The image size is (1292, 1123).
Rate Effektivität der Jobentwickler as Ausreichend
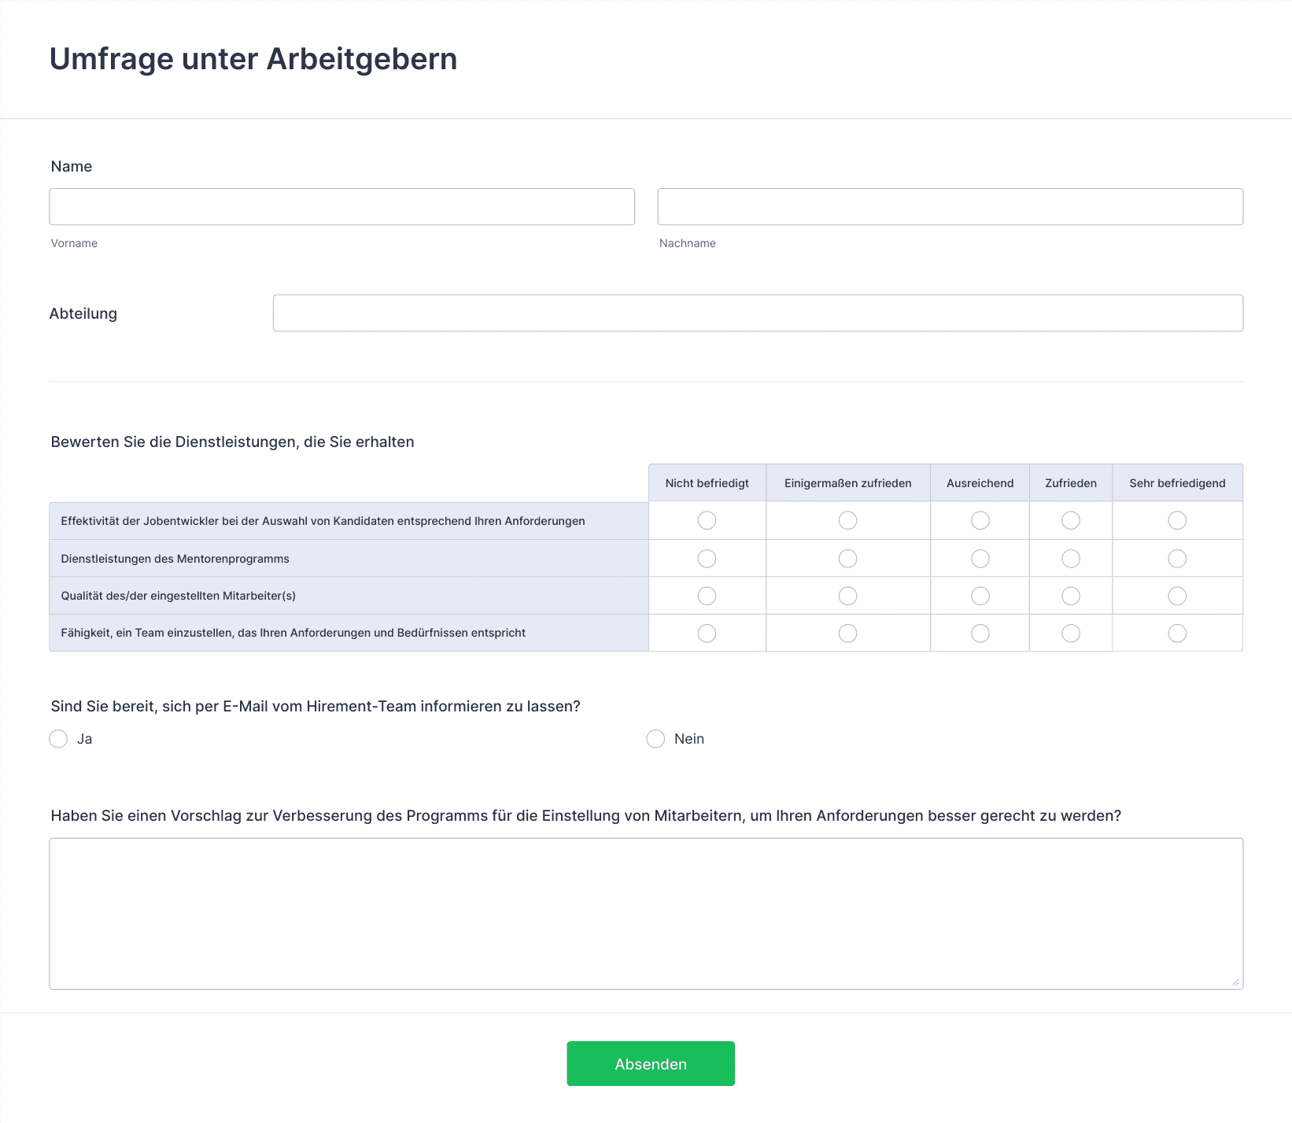(980, 521)
